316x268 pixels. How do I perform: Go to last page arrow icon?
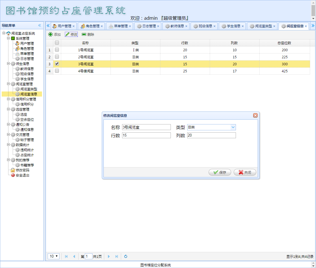pos(117,256)
